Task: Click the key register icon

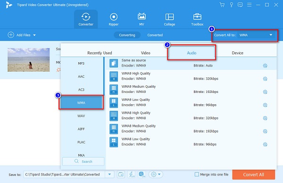Action: (x=231, y=5)
